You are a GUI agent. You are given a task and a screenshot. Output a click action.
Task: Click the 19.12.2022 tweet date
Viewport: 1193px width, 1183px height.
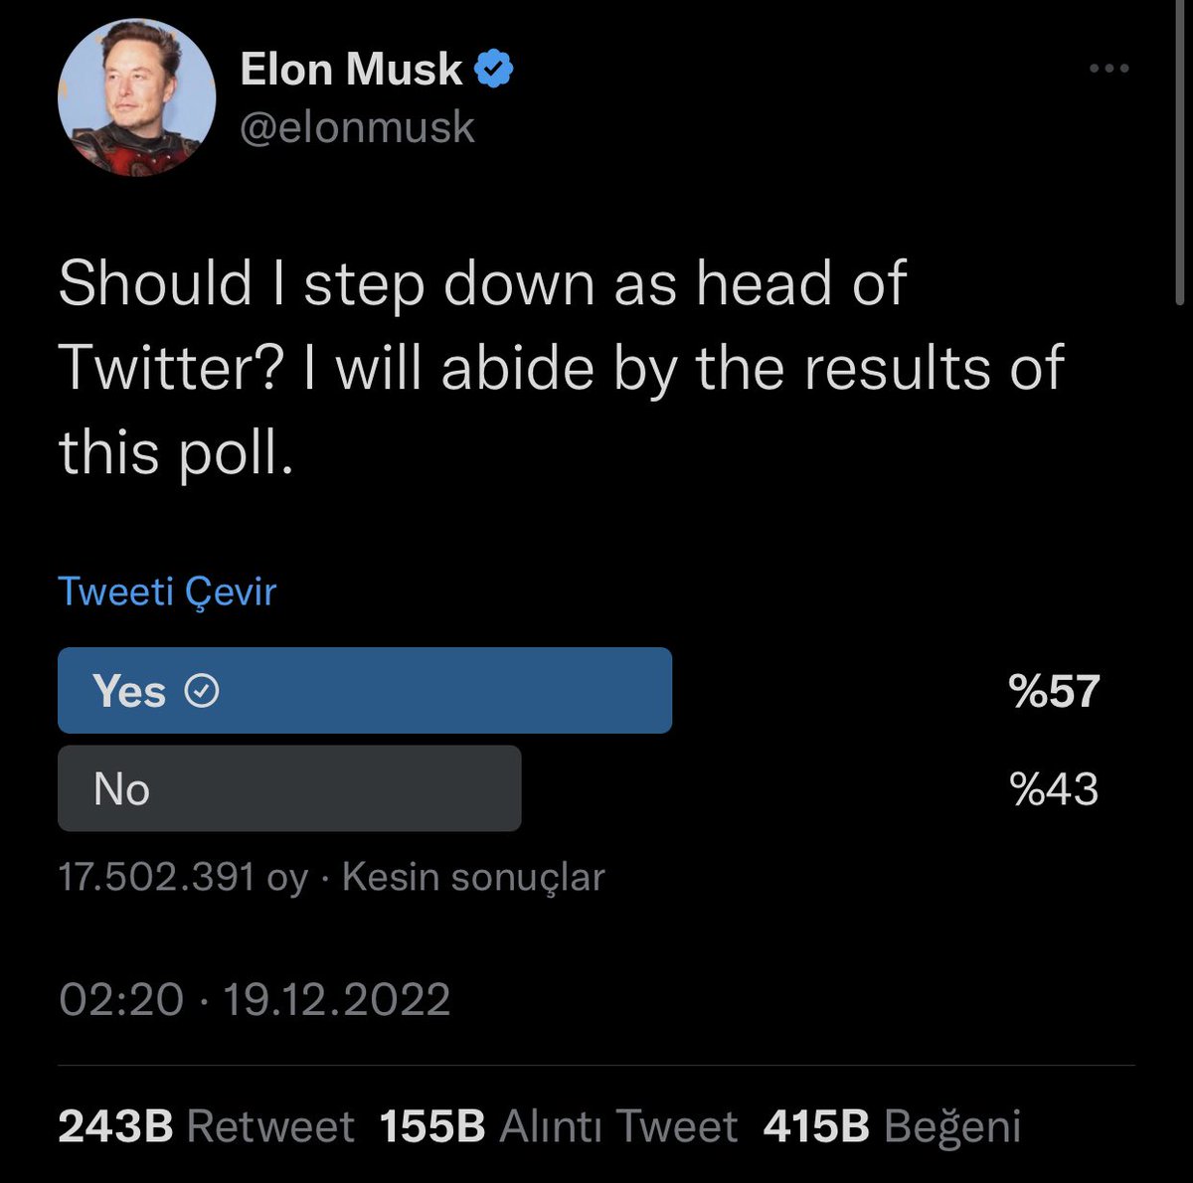coord(336,998)
